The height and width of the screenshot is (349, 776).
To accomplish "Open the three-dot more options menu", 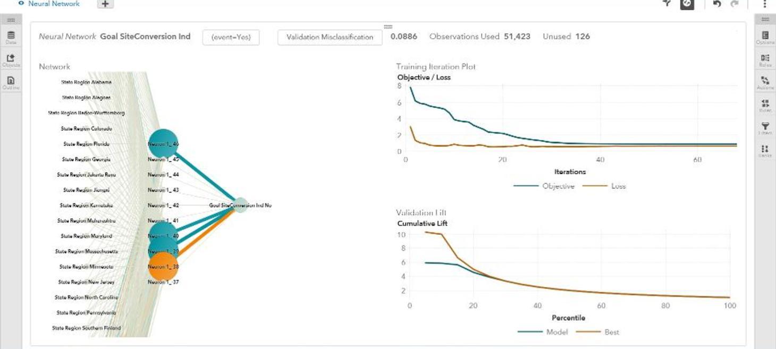I will point(764,4).
